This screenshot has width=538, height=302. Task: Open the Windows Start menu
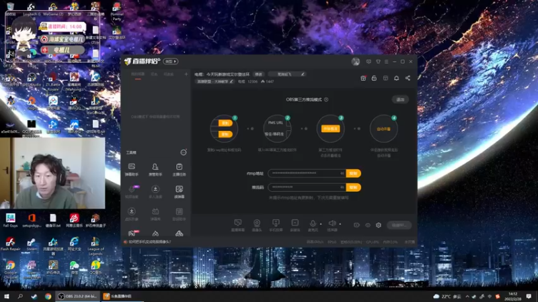pyautogui.click(x=6, y=296)
